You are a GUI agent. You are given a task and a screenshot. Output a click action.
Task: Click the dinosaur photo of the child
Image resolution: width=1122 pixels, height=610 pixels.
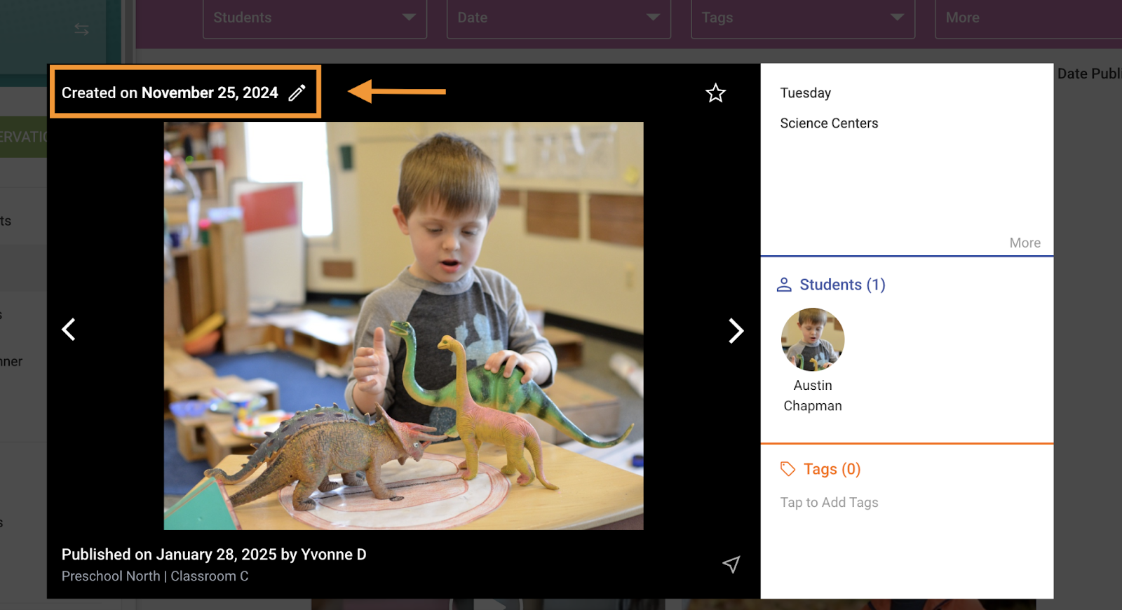click(403, 326)
